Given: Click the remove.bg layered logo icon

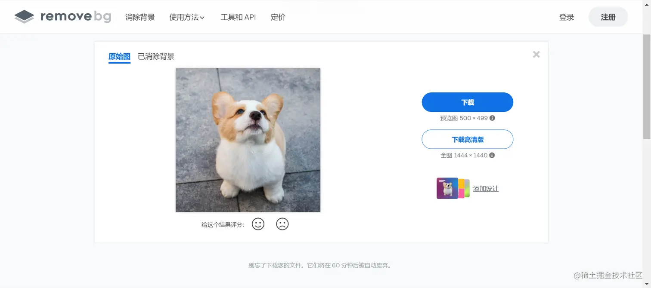Looking at the screenshot, I should pyautogui.click(x=24, y=17).
